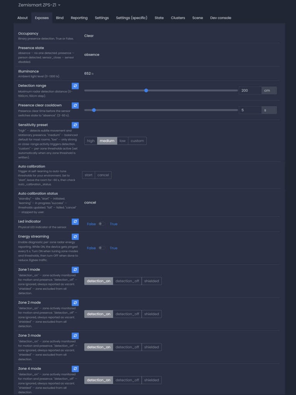This screenshot has height=395, width=296.
Task: Refresh the Energy streaming state
Action: click(75, 236)
